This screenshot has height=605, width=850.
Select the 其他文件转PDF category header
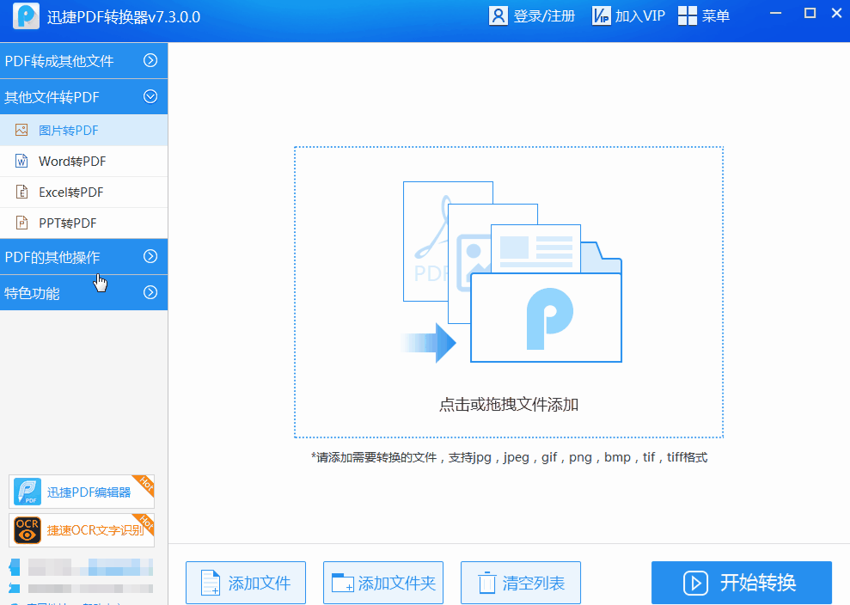click(x=84, y=97)
